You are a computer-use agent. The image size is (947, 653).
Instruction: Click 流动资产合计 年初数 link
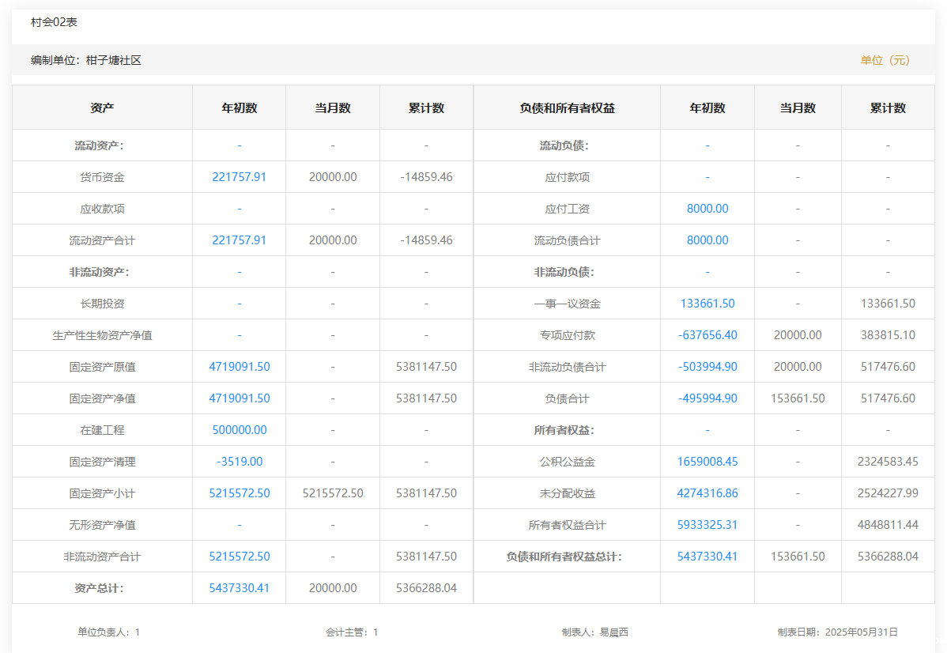(x=239, y=240)
